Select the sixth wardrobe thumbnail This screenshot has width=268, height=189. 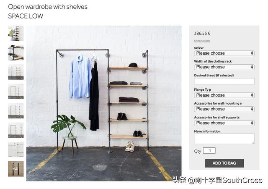[x=16, y=130]
